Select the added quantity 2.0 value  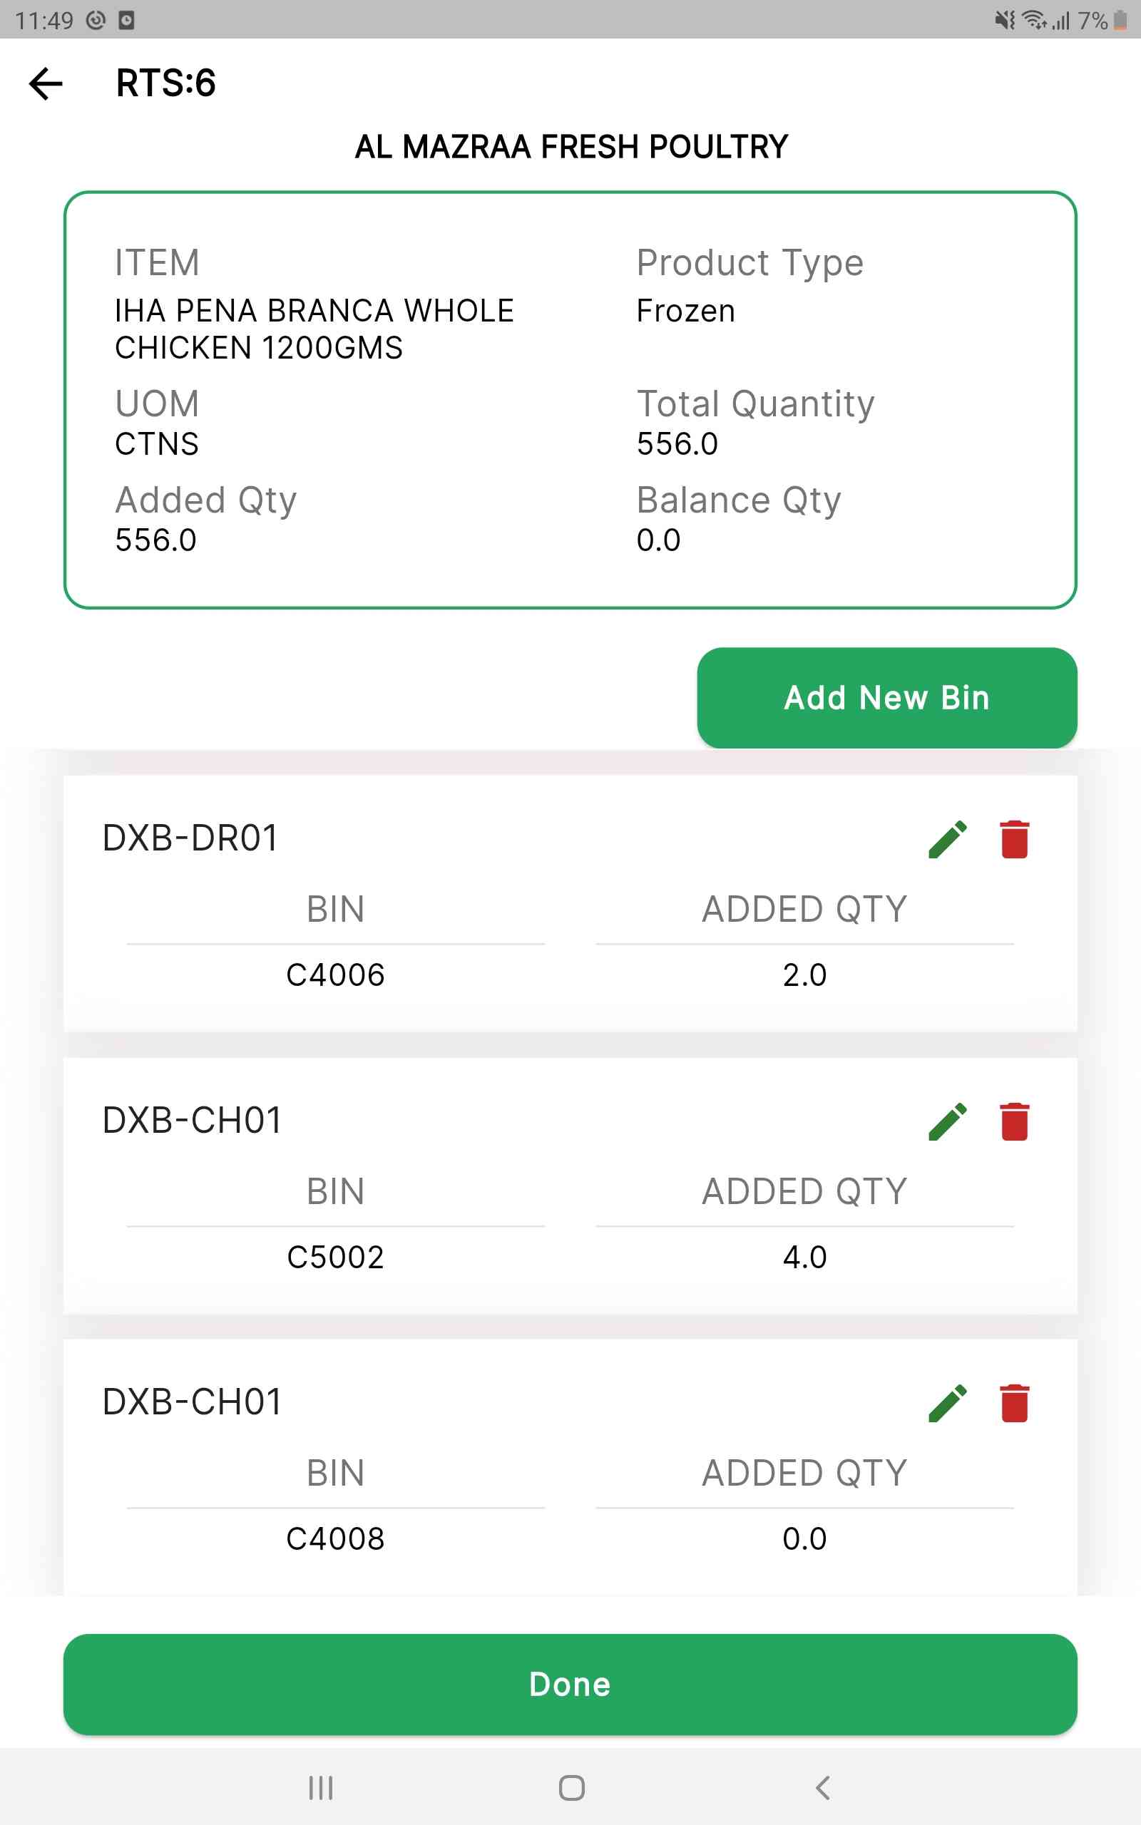(x=804, y=975)
